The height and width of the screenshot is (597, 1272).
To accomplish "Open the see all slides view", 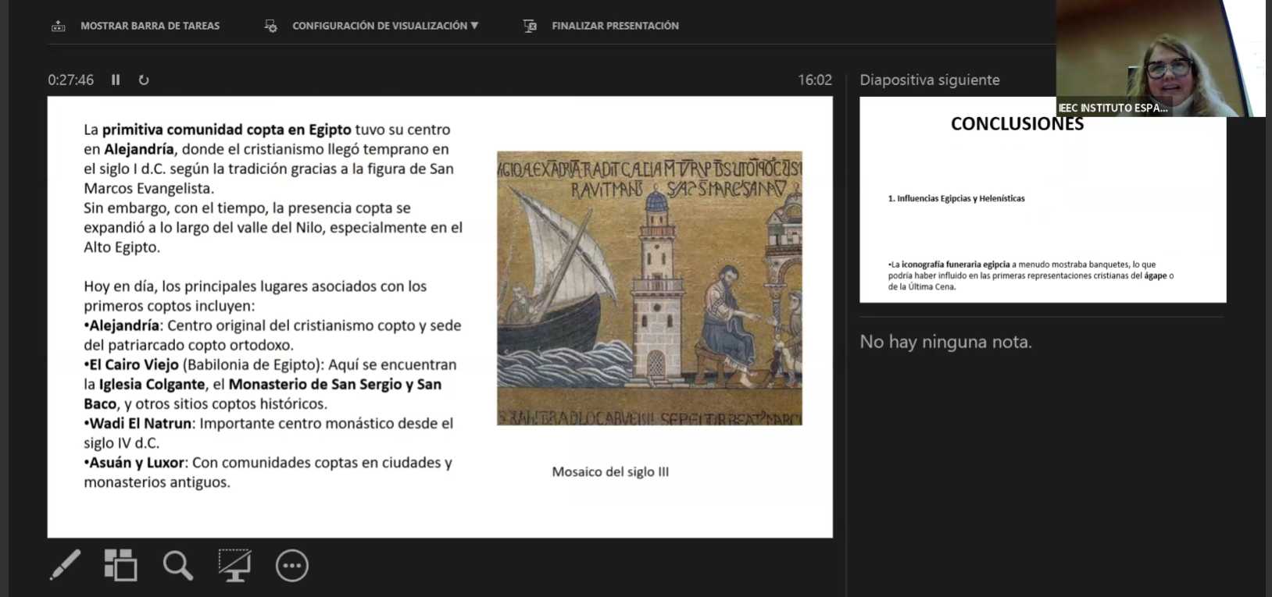I will click(x=120, y=565).
